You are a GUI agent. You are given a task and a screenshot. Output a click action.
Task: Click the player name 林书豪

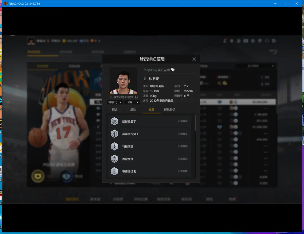point(154,79)
